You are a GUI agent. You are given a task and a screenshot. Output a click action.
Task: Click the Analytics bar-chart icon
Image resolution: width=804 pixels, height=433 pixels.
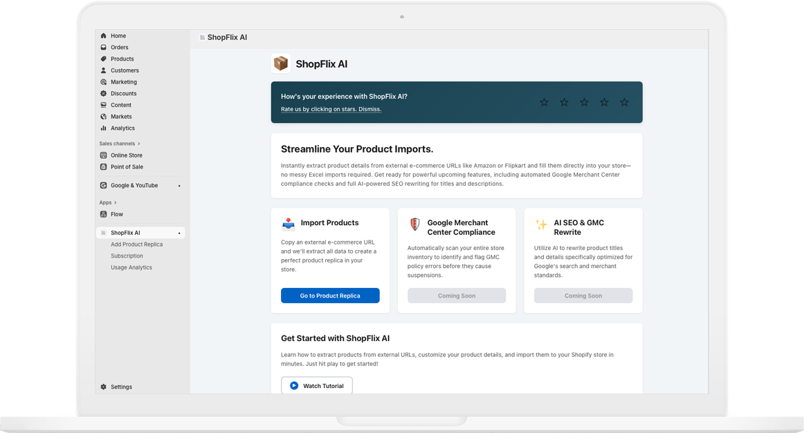click(x=104, y=128)
